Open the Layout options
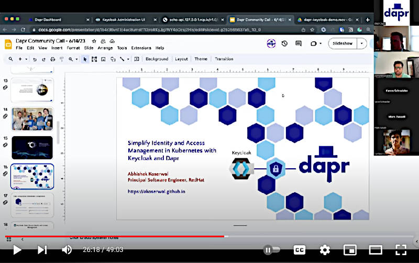The width and height of the screenshot is (419, 263). point(181,59)
